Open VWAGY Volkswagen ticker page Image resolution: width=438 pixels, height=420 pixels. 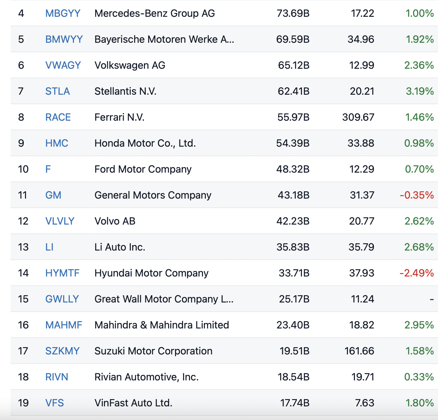pos(63,65)
